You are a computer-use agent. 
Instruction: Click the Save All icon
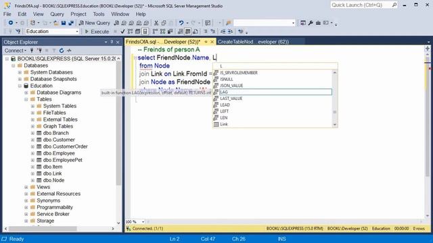point(71,23)
